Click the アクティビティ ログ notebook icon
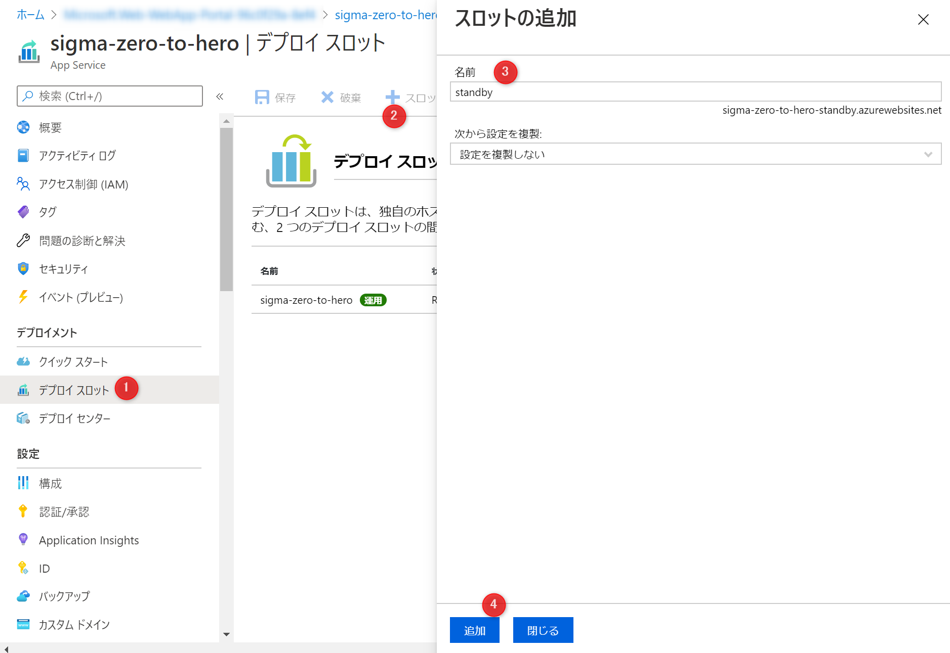The height and width of the screenshot is (653, 950). pyautogui.click(x=23, y=156)
